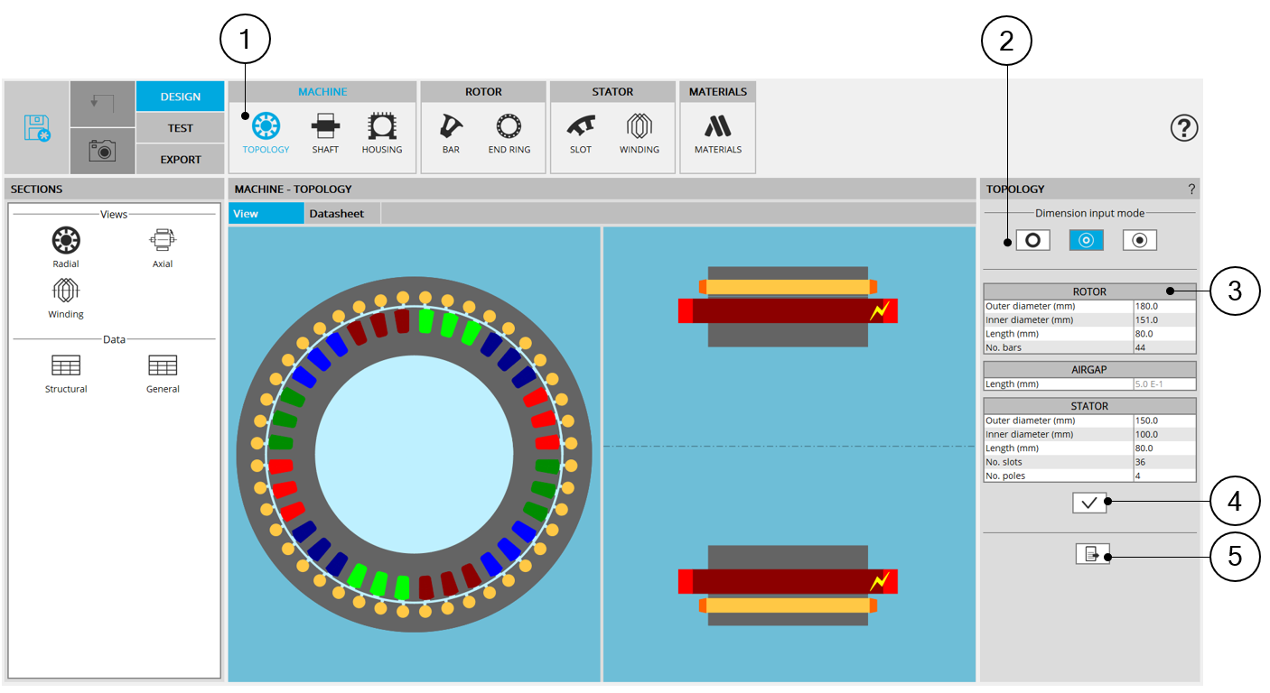Select the first dimension input mode
Screen dimensions: 1270x693
(x=1032, y=240)
